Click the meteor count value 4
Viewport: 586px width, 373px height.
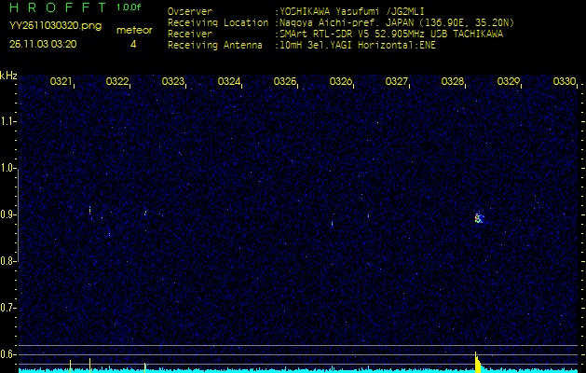(133, 44)
